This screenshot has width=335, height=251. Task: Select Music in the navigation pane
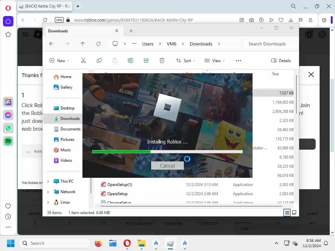[62, 150]
